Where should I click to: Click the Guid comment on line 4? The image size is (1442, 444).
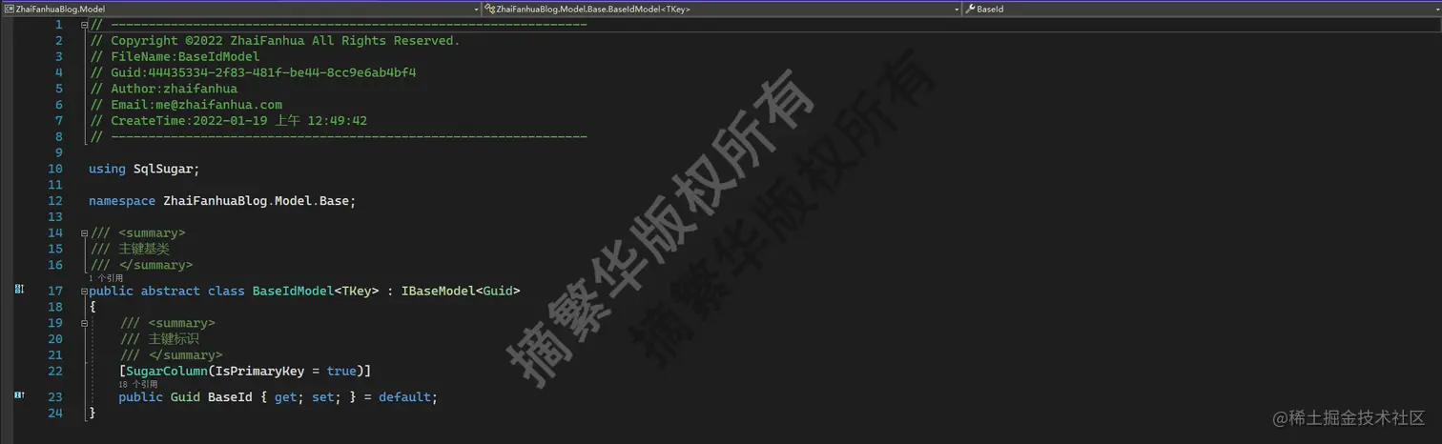tap(252, 72)
